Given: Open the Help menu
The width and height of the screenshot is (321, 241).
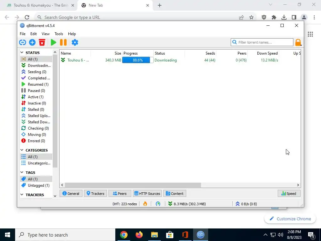Looking at the screenshot, I should [72, 34].
